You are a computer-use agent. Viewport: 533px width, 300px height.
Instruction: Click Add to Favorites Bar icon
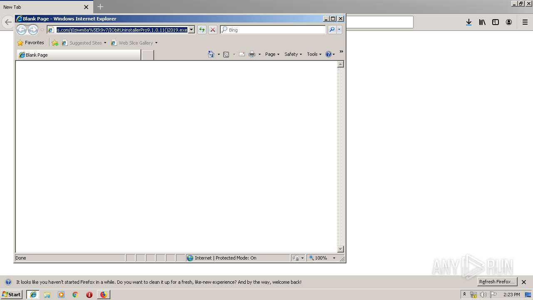(55, 42)
